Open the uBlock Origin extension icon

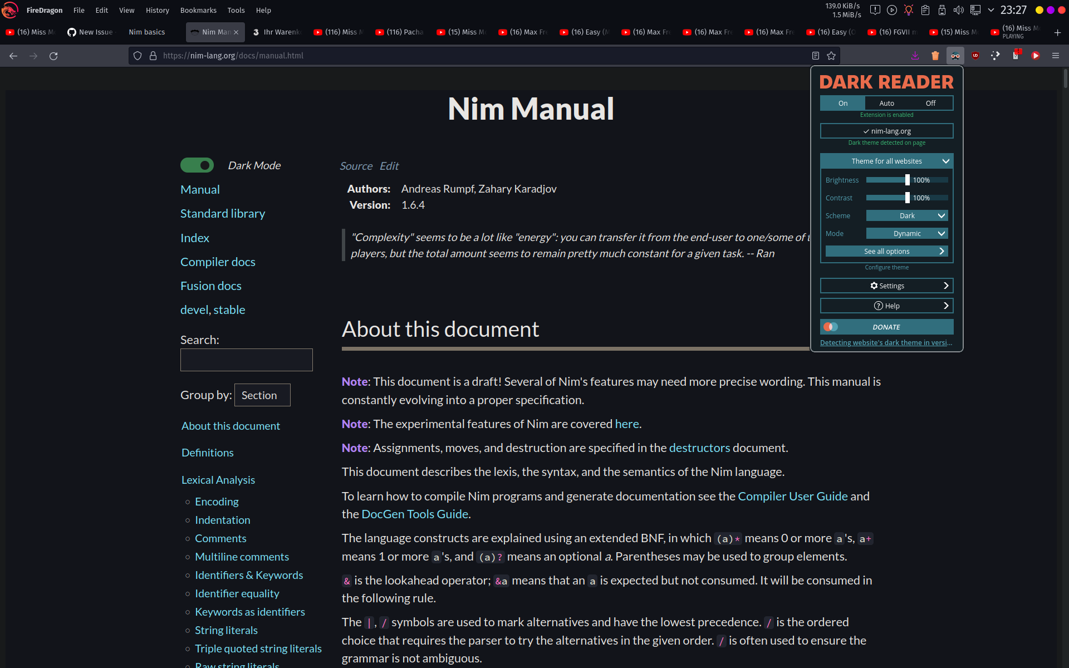[975, 56]
